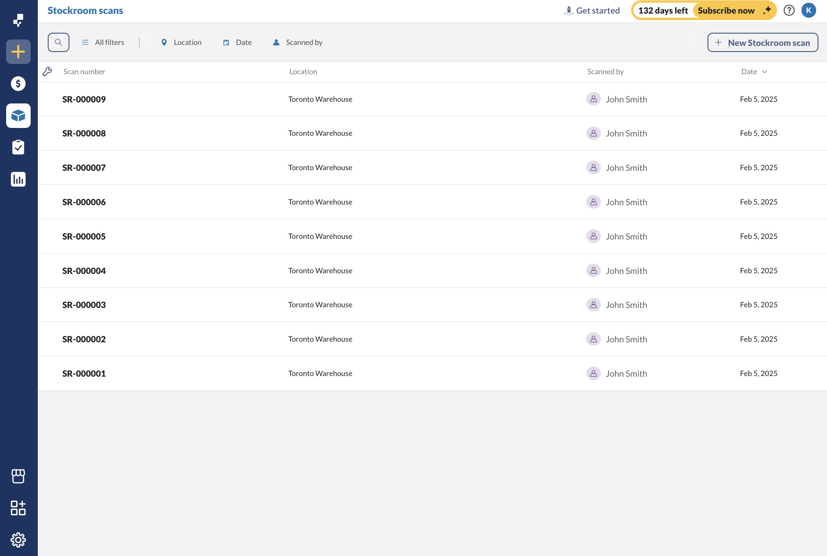The image size is (827, 556).
Task: Open the sales dollar icon in sidebar
Action: (18, 84)
